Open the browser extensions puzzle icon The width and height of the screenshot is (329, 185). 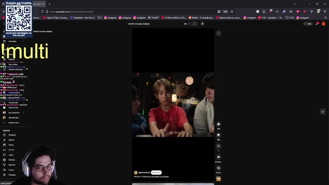(264, 12)
